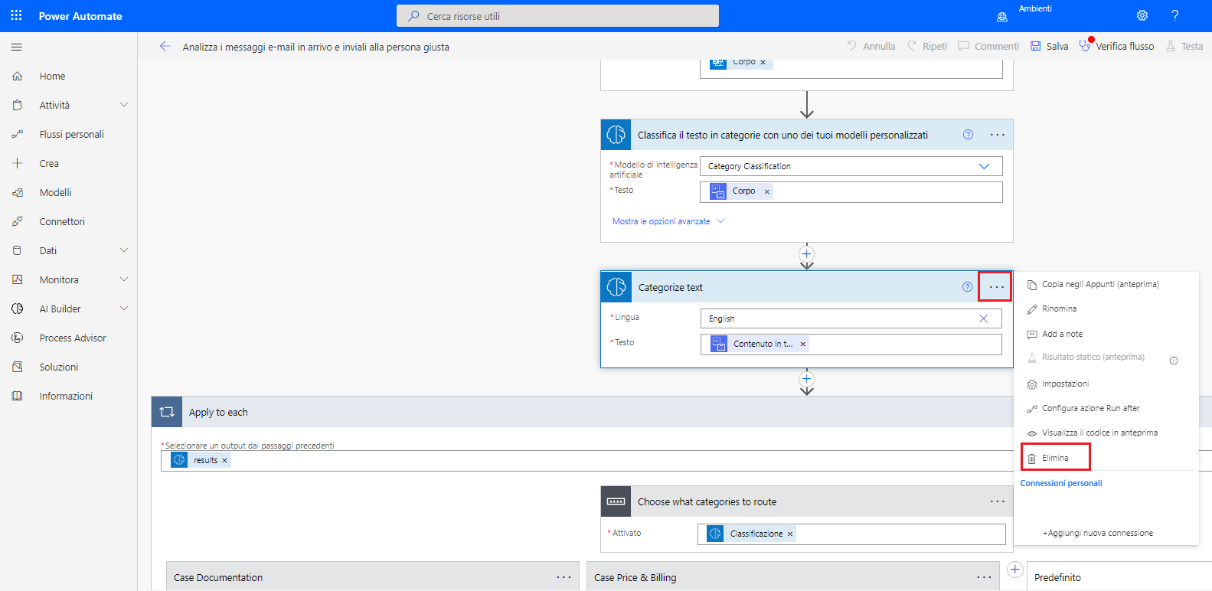Click the Predefinito case header
Screen dimensions: 1212x591
[1119, 577]
